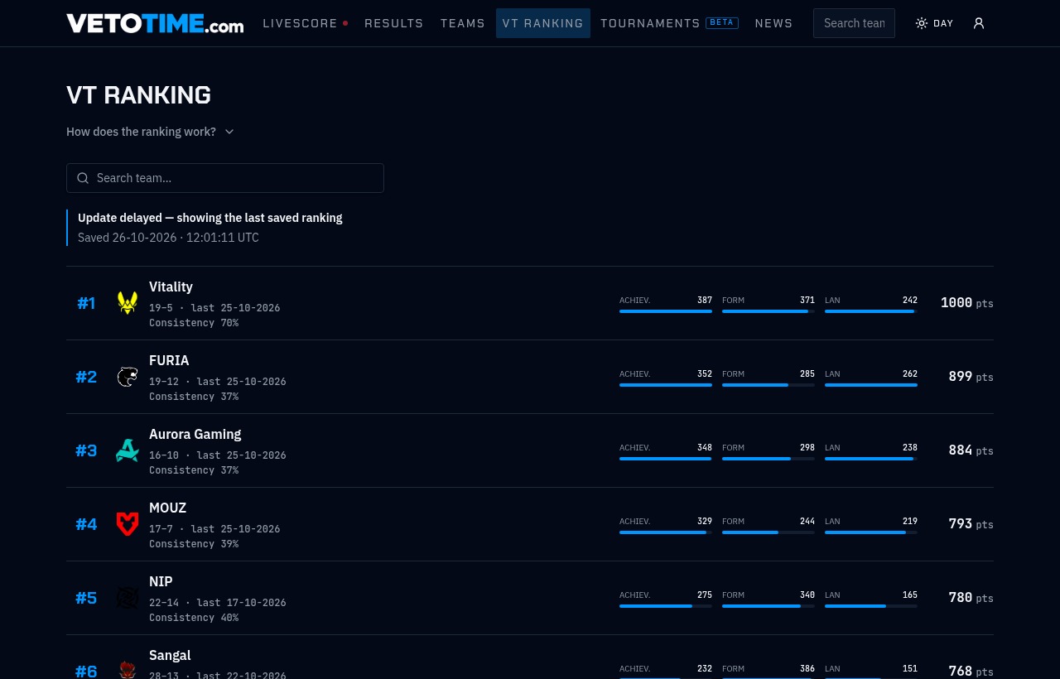Click the #1 rank number
1060x679 pixels.
coord(86,303)
